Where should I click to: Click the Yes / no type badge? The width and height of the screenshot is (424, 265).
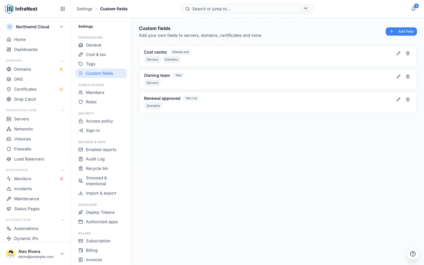(x=191, y=98)
